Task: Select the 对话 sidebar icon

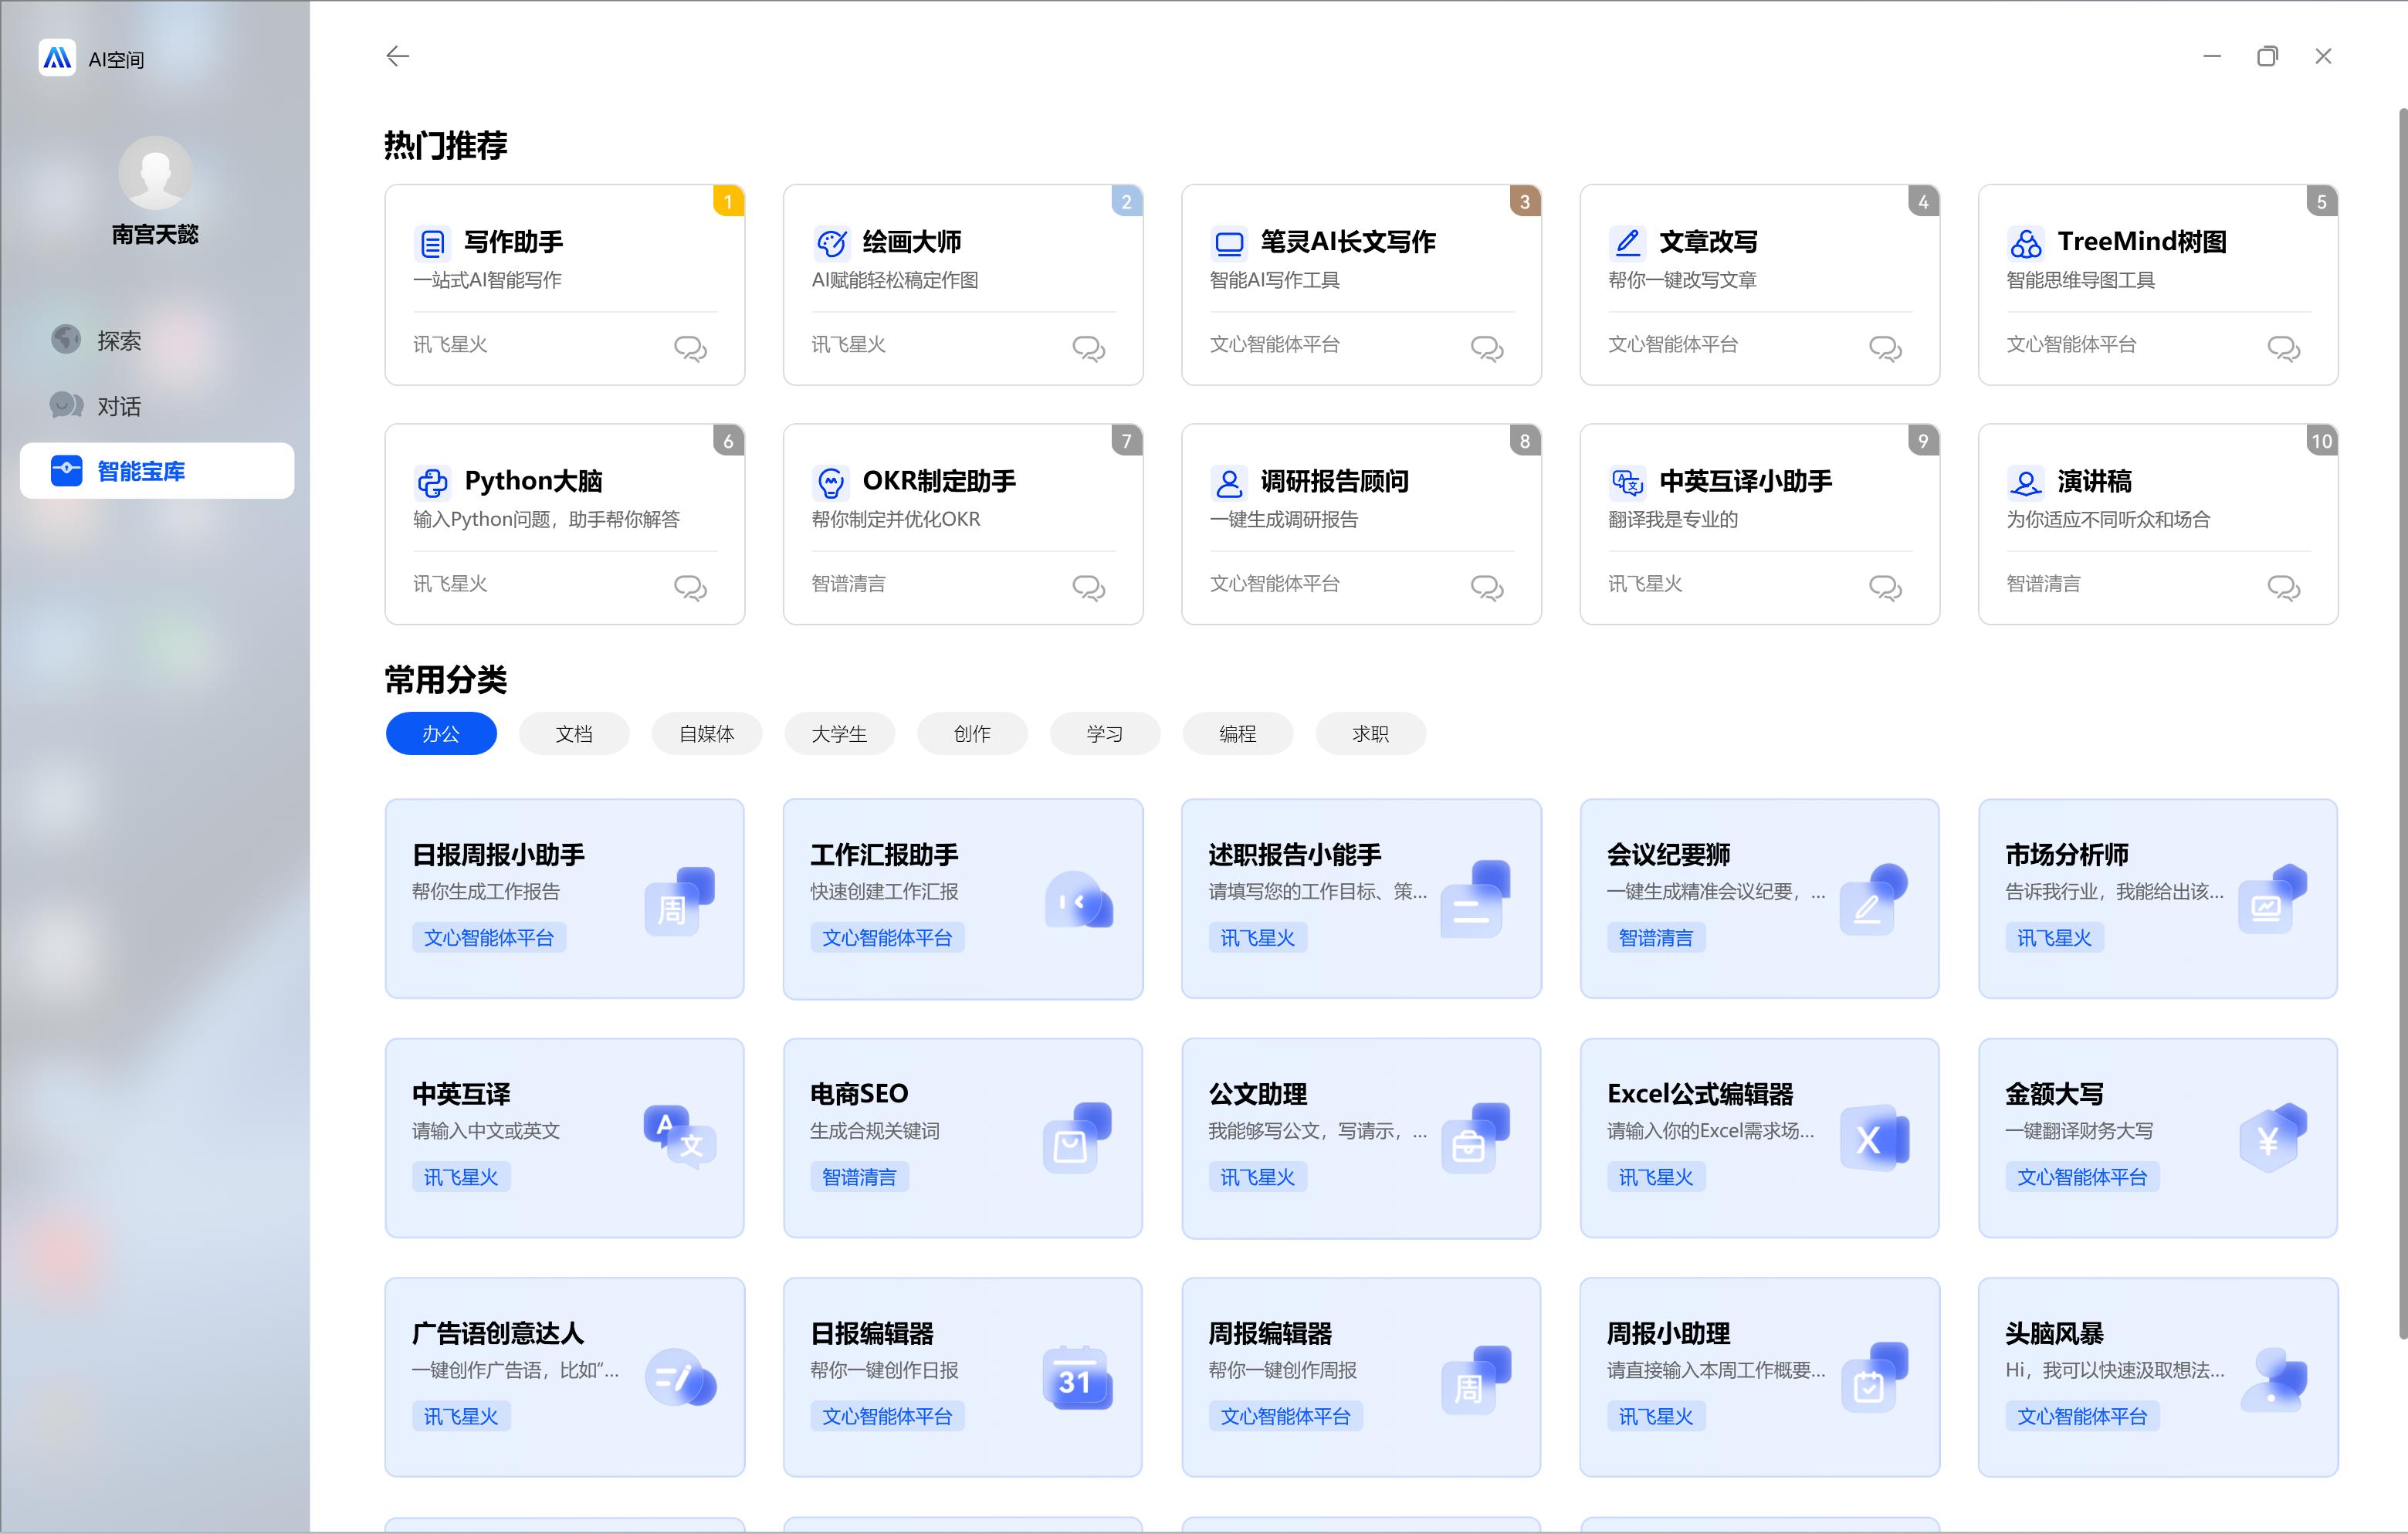Action: 64,405
